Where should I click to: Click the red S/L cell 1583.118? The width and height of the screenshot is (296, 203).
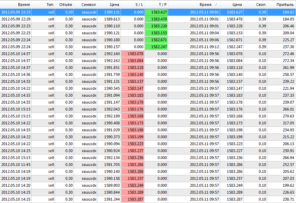click(132, 68)
